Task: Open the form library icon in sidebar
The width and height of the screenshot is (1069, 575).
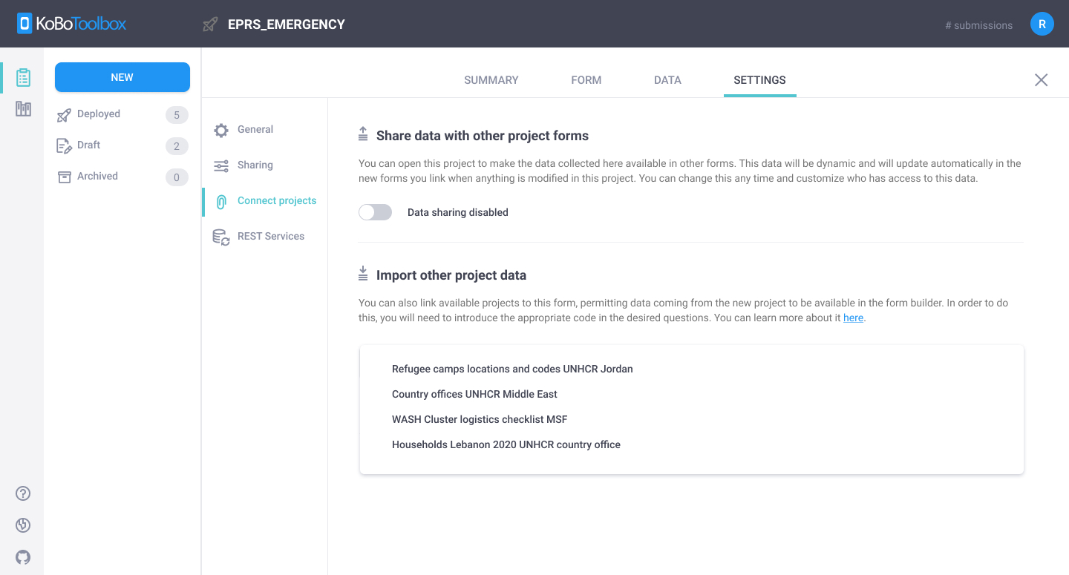Action: click(22, 108)
